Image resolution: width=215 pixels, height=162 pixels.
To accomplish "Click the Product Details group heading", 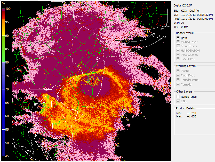I will point(186,108).
